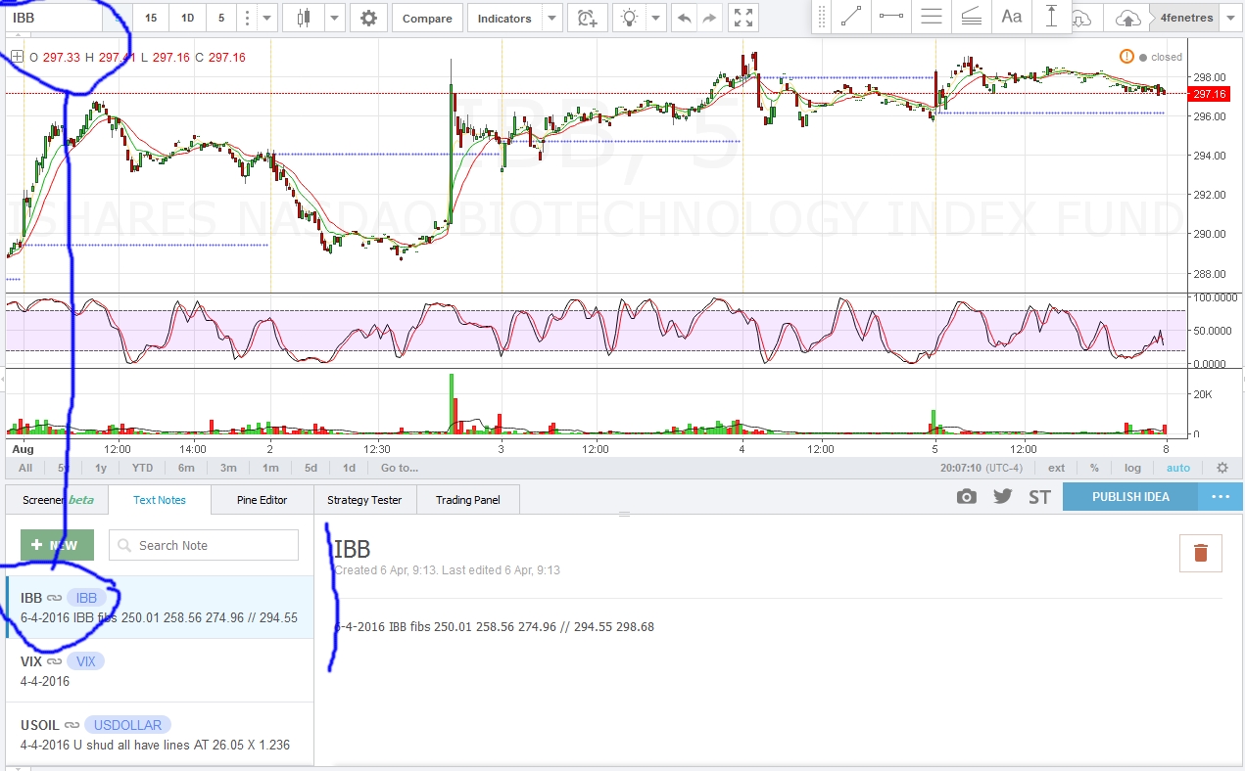
Task: Click the add alert clock icon
Action: (587, 18)
